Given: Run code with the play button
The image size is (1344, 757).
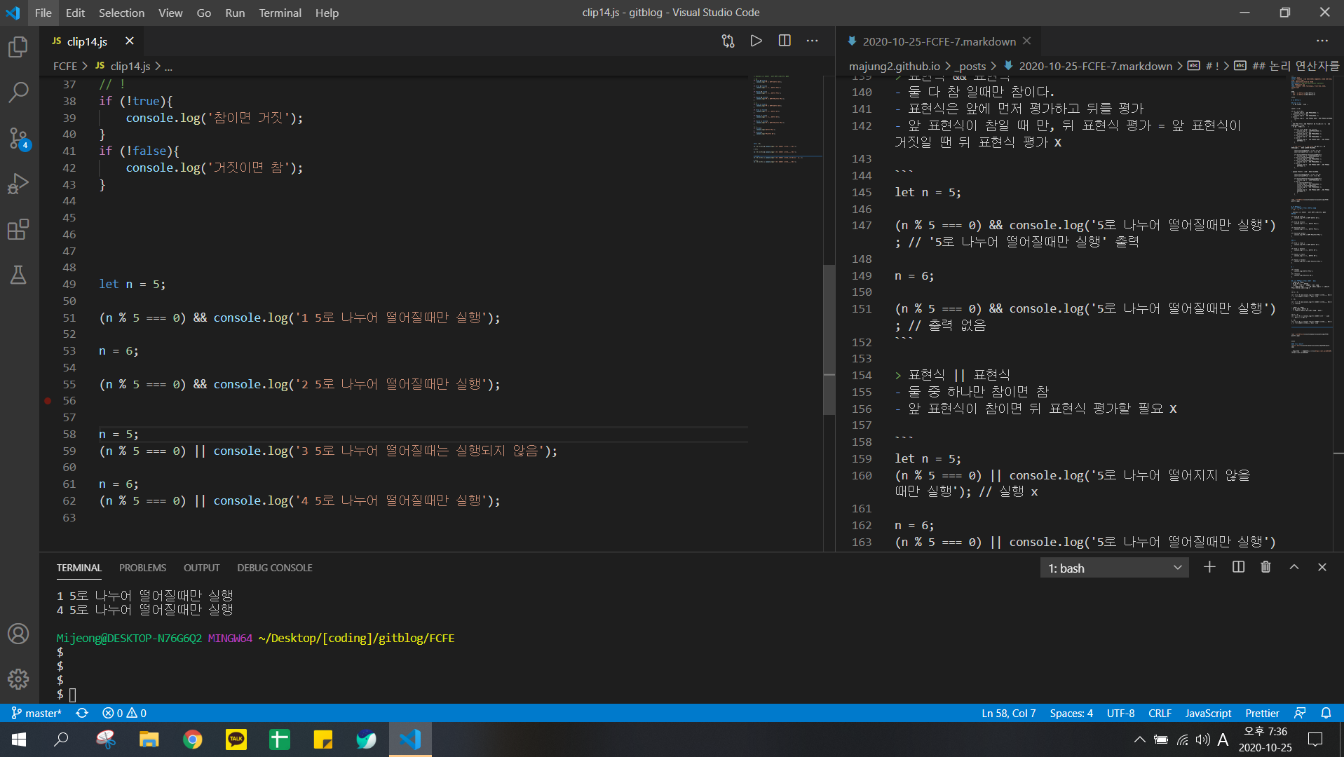Looking at the screenshot, I should point(756,41).
